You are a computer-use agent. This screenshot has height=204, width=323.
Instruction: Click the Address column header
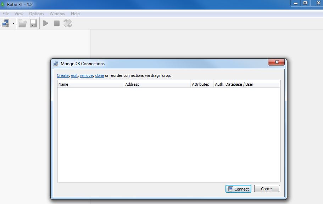pyautogui.click(x=157, y=84)
